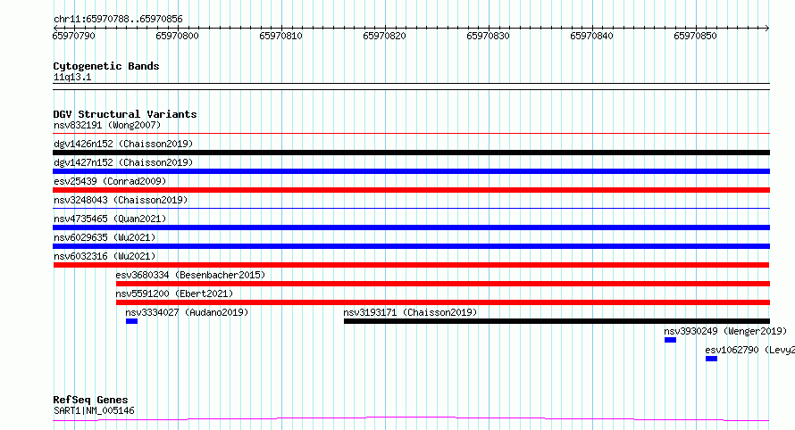Click ruler position 65970830
The image size is (795, 430).
(489, 36)
